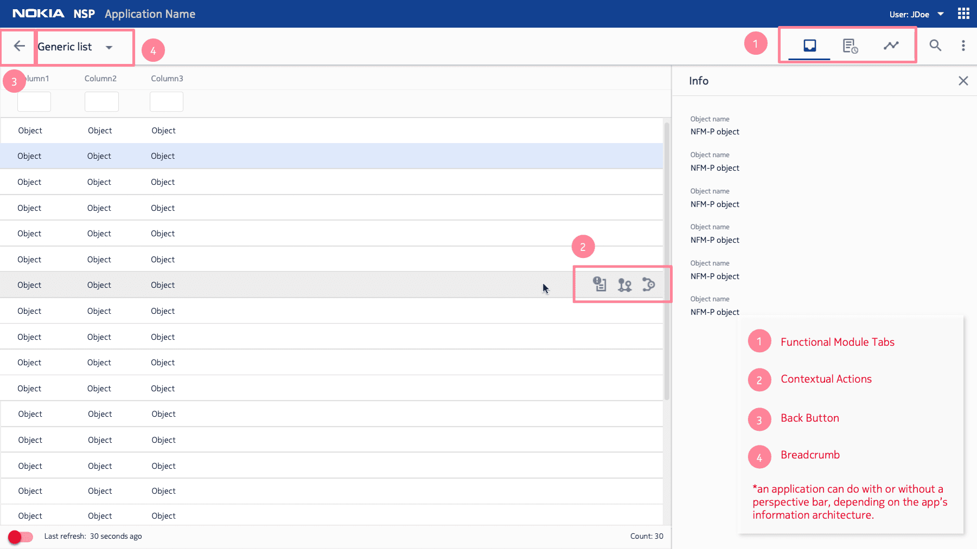
Task: Expand the User: JDoe account dropdown
Action: [917, 14]
